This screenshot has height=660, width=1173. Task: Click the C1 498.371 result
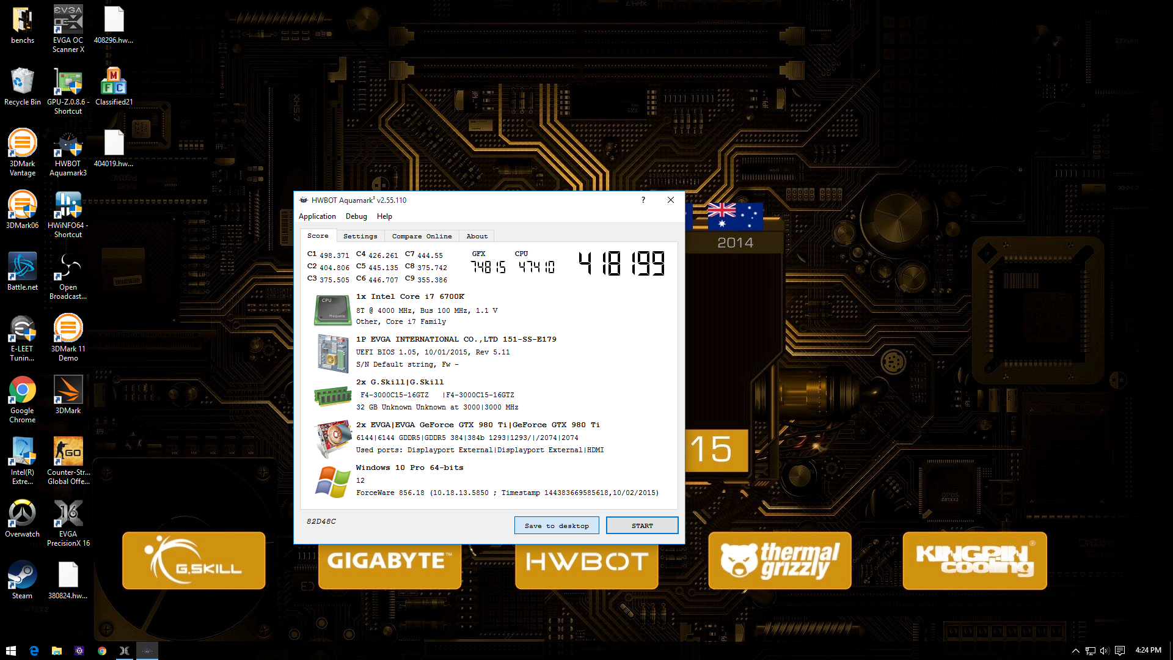point(328,255)
